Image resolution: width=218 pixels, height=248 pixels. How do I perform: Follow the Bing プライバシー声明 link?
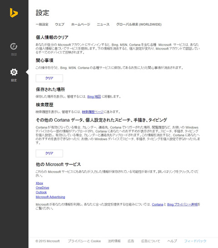183,204
